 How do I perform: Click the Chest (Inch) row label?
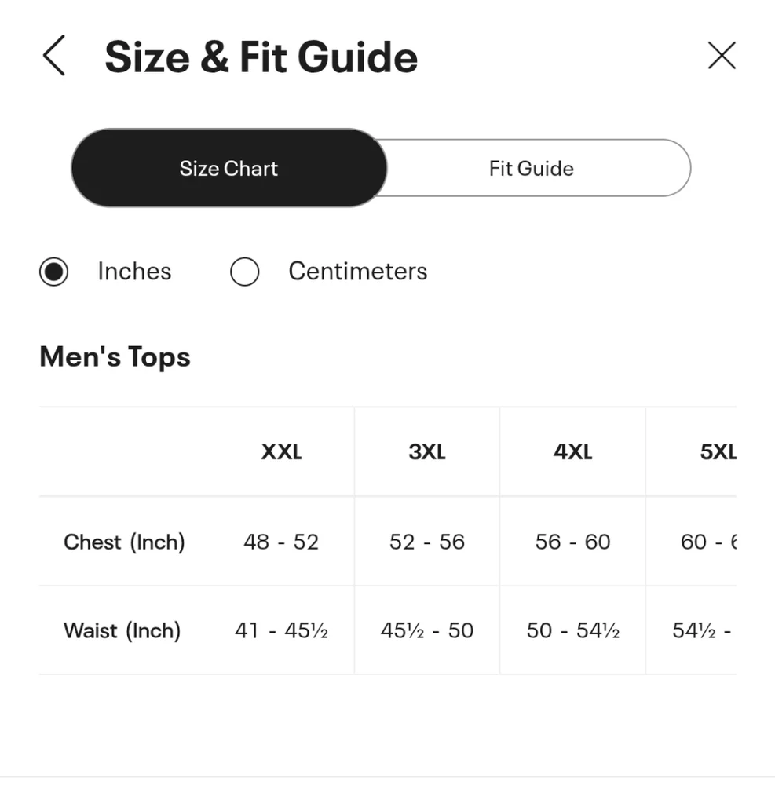click(x=125, y=542)
